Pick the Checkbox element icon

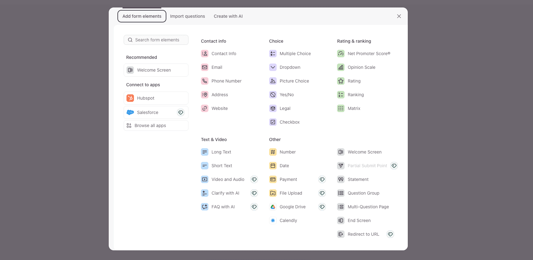tap(273, 122)
